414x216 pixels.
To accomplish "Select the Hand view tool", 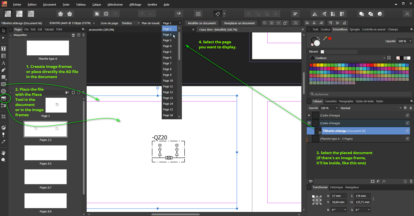I will [4, 153].
